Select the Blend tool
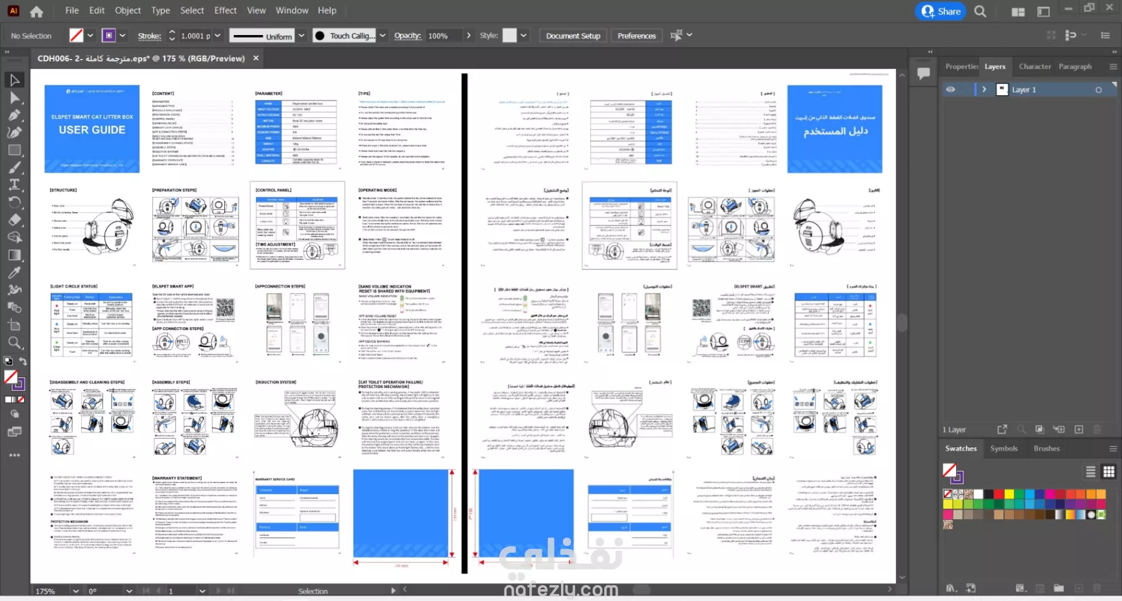The image size is (1122, 601). click(15, 308)
